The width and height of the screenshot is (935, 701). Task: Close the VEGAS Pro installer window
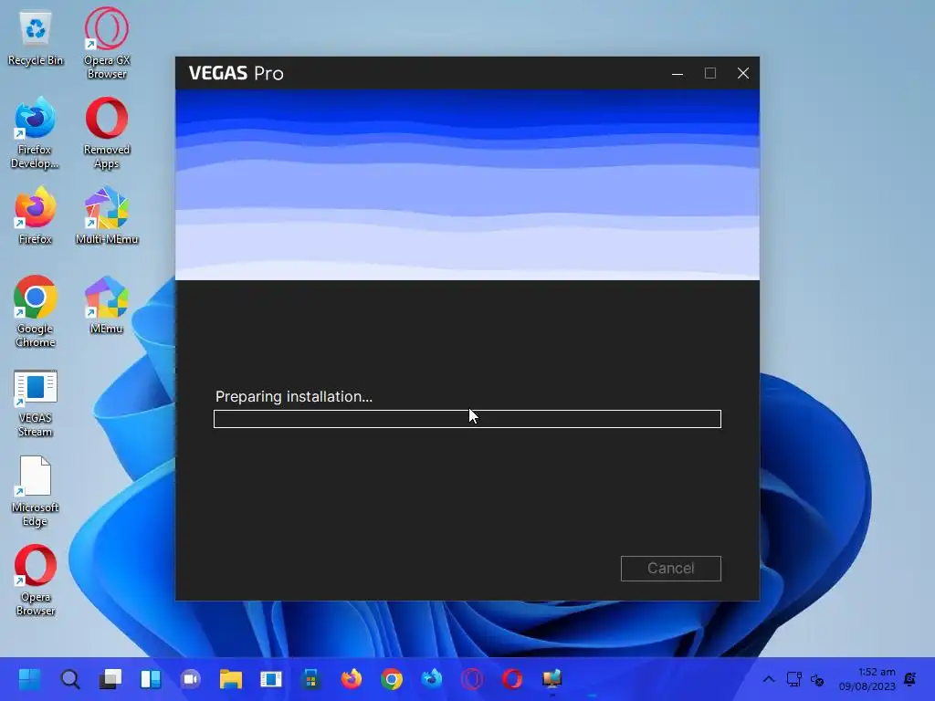point(743,73)
